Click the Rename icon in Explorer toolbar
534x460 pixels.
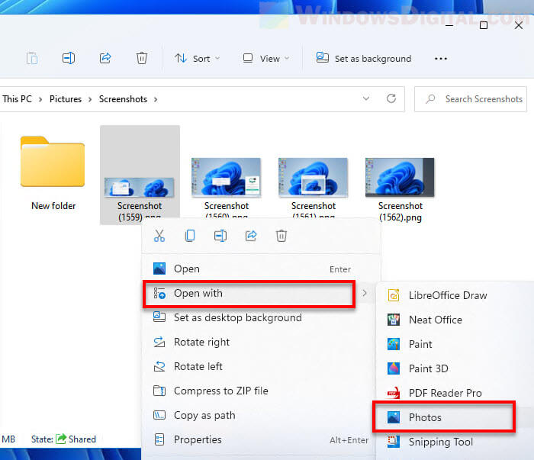coord(69,58)
